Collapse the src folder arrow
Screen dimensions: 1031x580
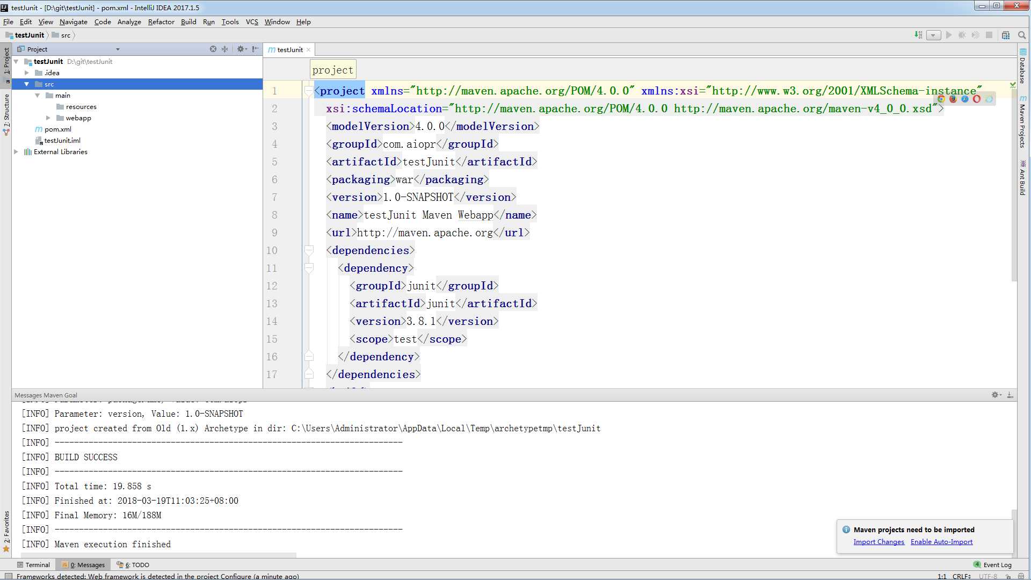26,84
